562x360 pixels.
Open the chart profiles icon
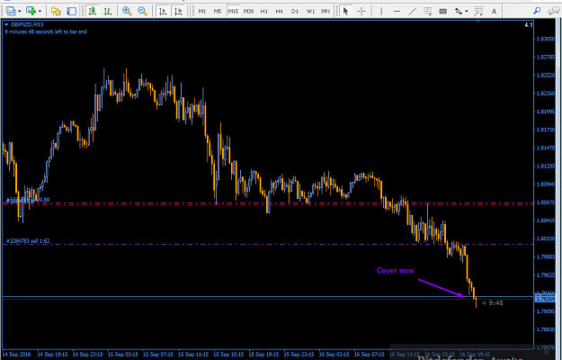coord(11,11)
